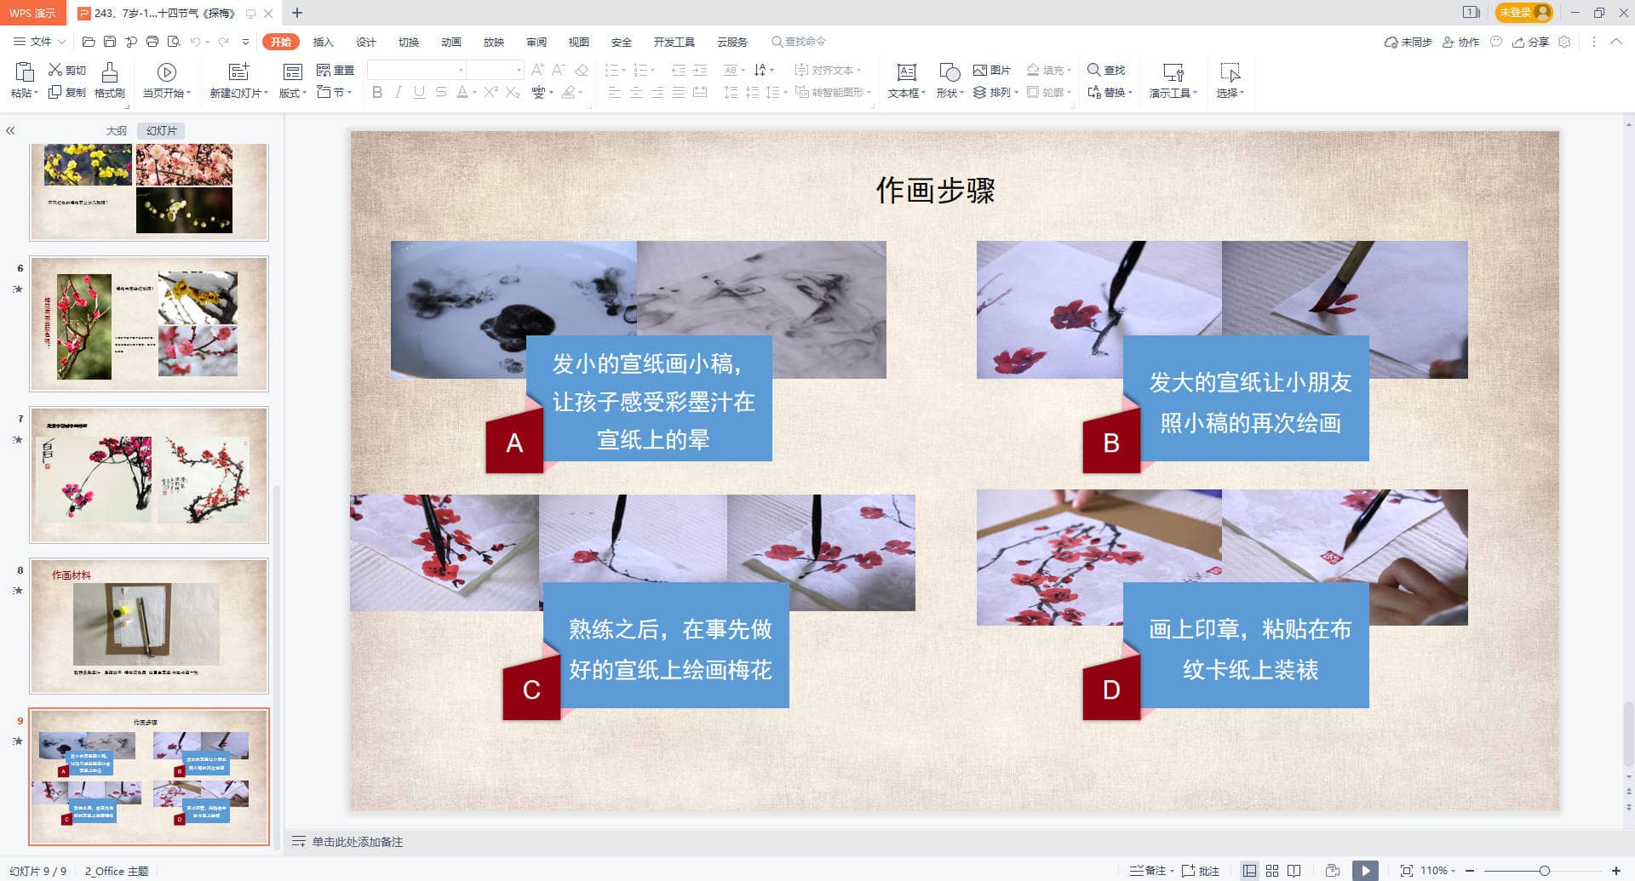The width and height of the screenshot is (1635, 881).
Task: Switch to Normal view in status bar
Action: coord(1249,871)
